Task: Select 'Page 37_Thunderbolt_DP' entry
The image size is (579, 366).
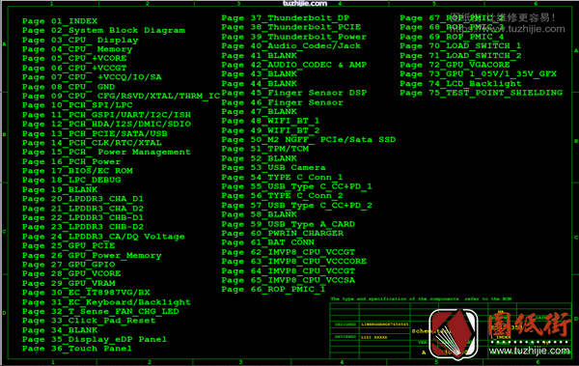Action: pyautogui.click(x=286, y=18)
